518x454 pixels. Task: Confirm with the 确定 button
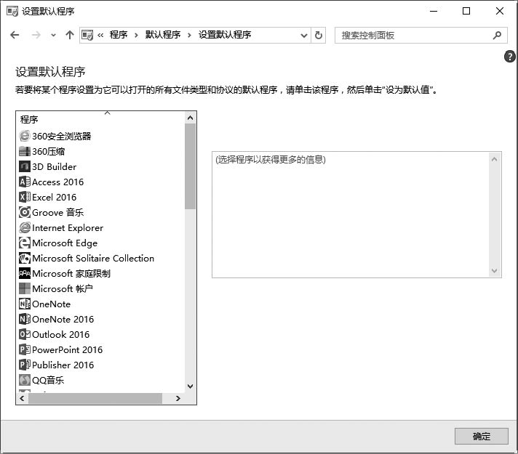click(x=482, y=436)
